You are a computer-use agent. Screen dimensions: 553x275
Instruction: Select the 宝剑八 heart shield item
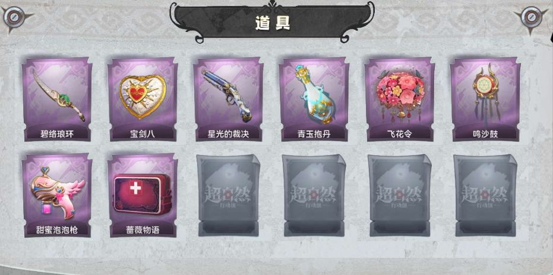[143, 100]
